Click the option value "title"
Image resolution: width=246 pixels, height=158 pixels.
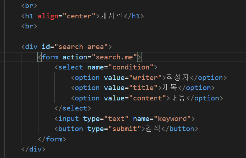[143, 88]
